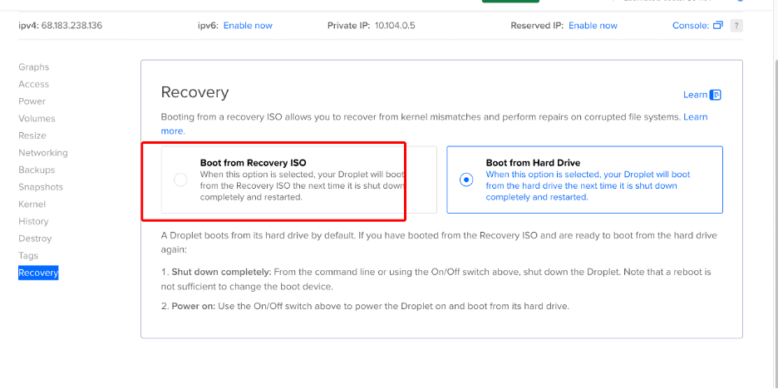
Task: Go to Power settings
Action: point(32,101)
